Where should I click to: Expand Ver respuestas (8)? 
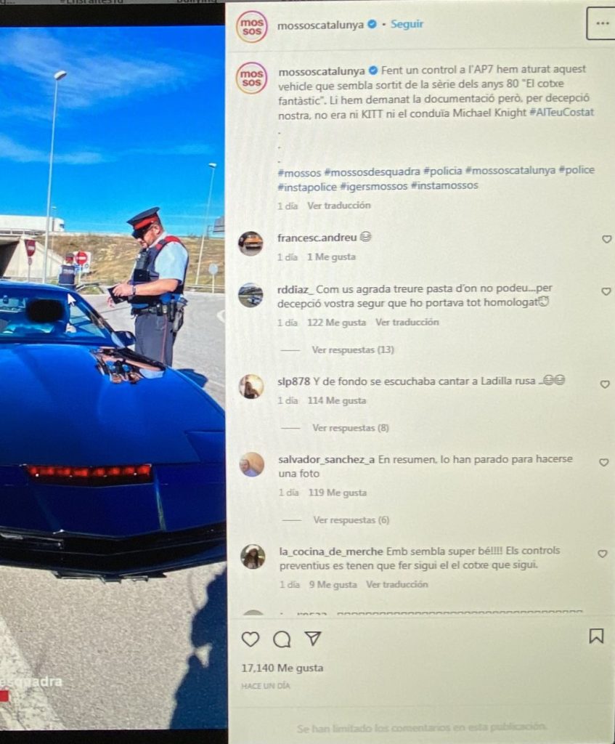point(351,428)
